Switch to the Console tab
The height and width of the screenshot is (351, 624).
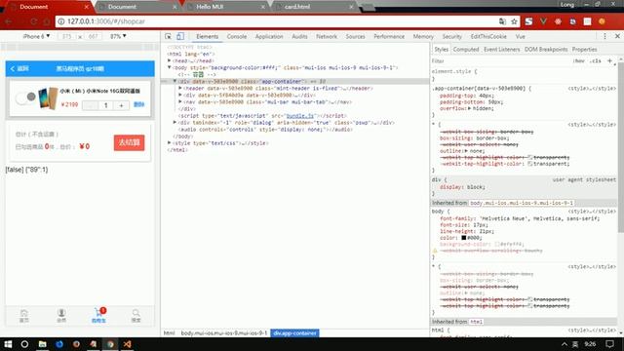pos(237,36)
